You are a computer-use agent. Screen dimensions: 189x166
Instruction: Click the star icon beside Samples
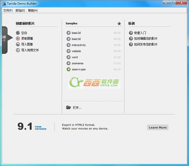[119, 23]
